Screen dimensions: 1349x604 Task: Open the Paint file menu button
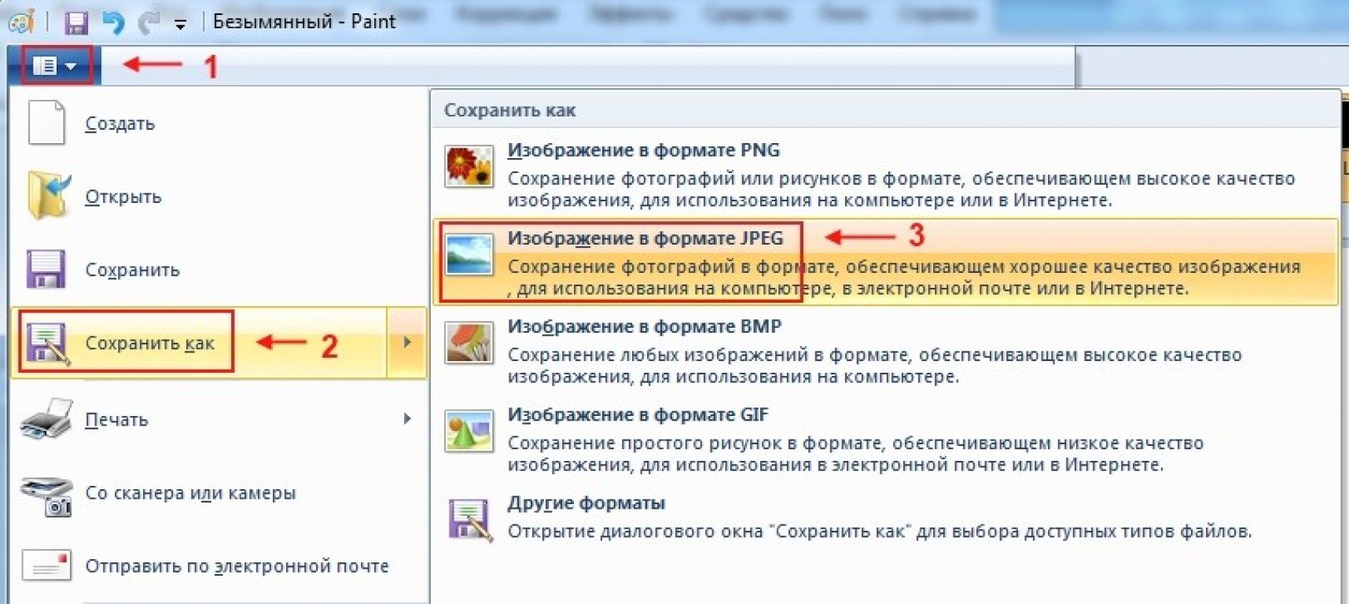[x=53, y=66]
